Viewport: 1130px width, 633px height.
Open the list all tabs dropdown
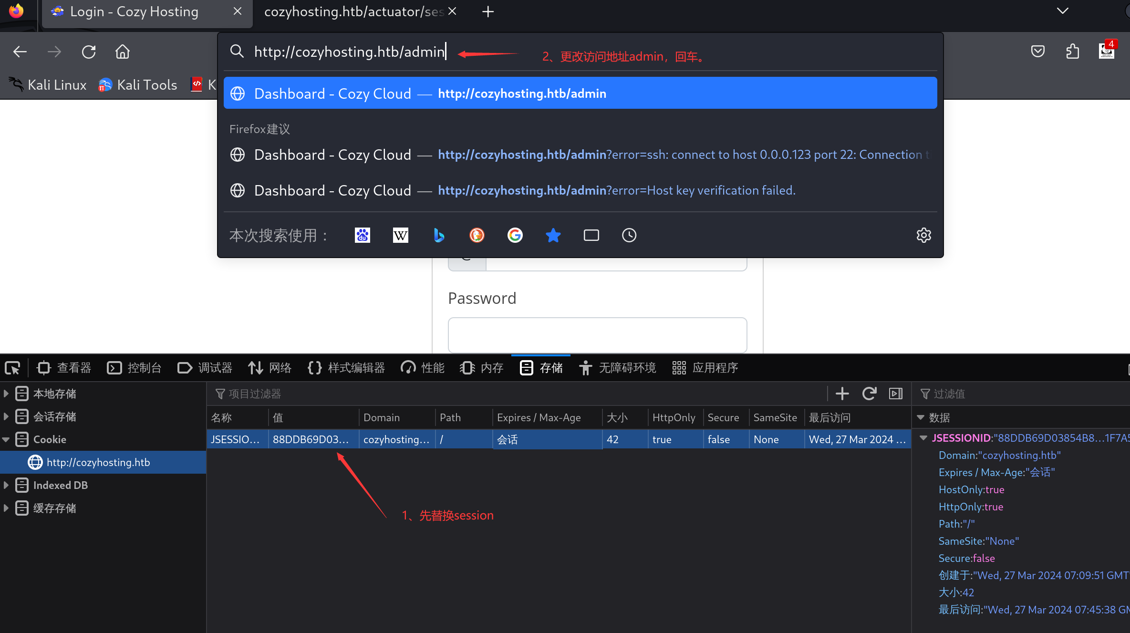tap(1063, 11)
